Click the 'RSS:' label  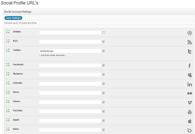[15, 41]
